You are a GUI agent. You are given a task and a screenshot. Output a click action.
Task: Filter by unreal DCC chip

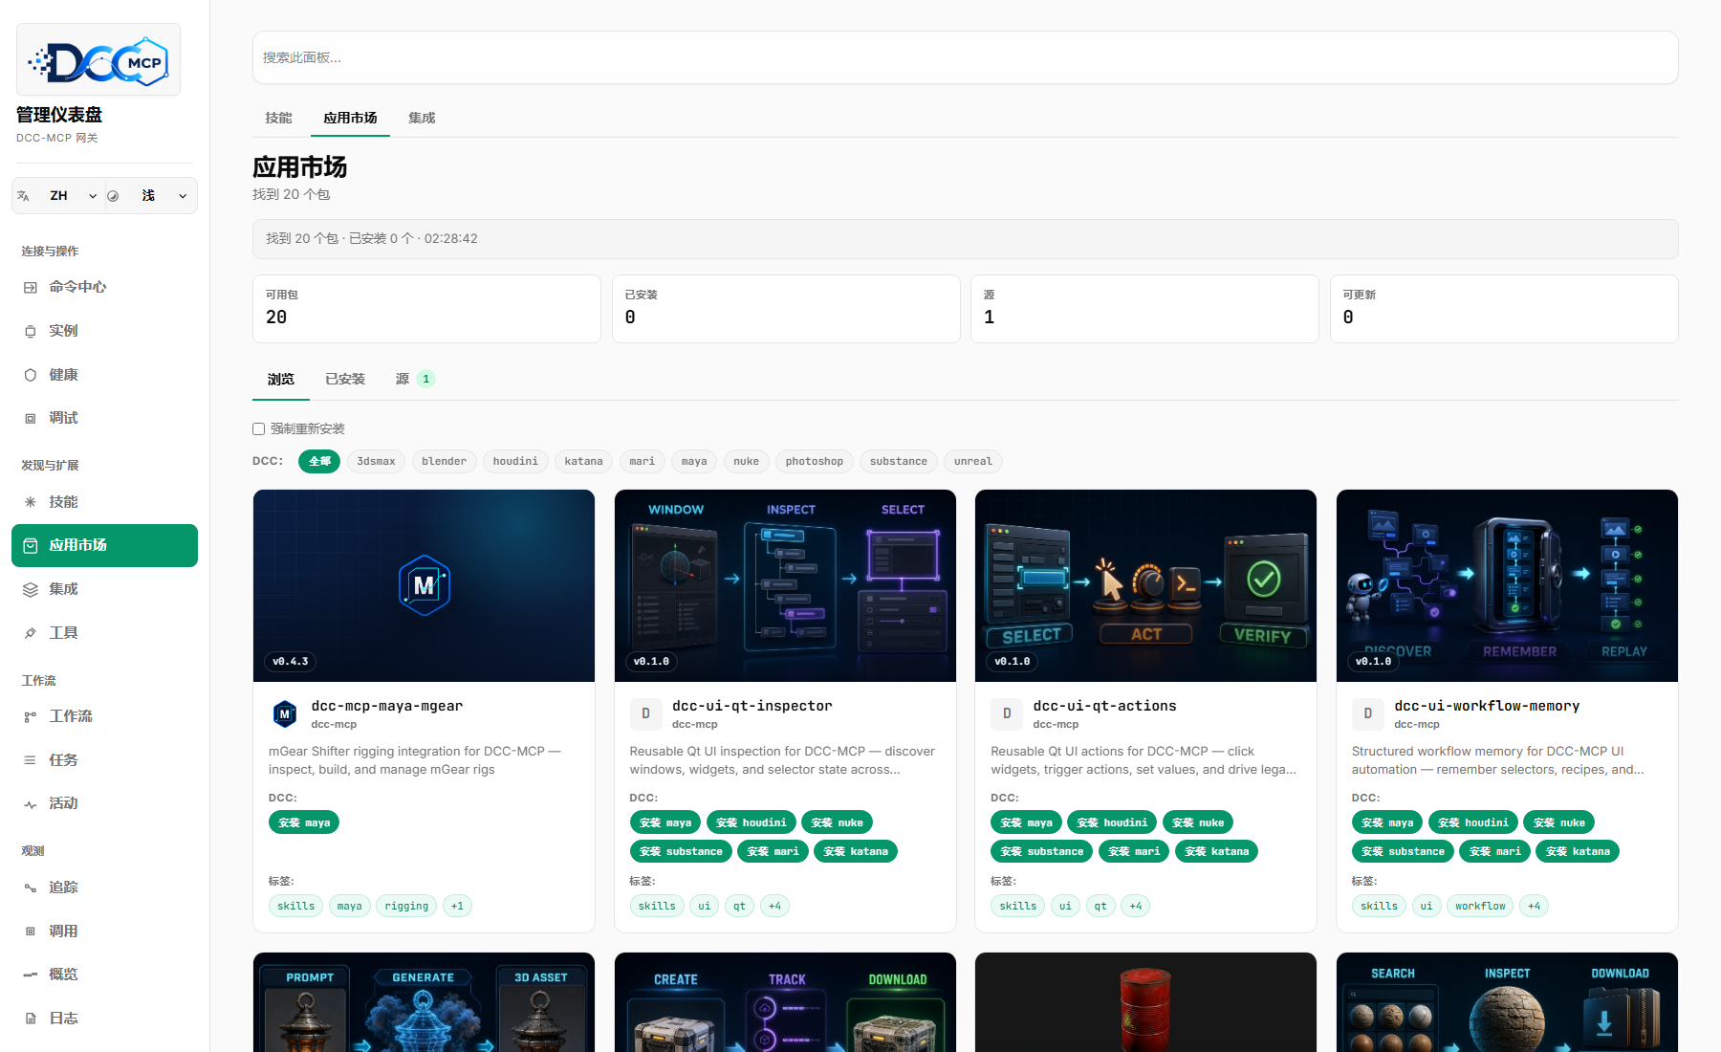point(973,461)
